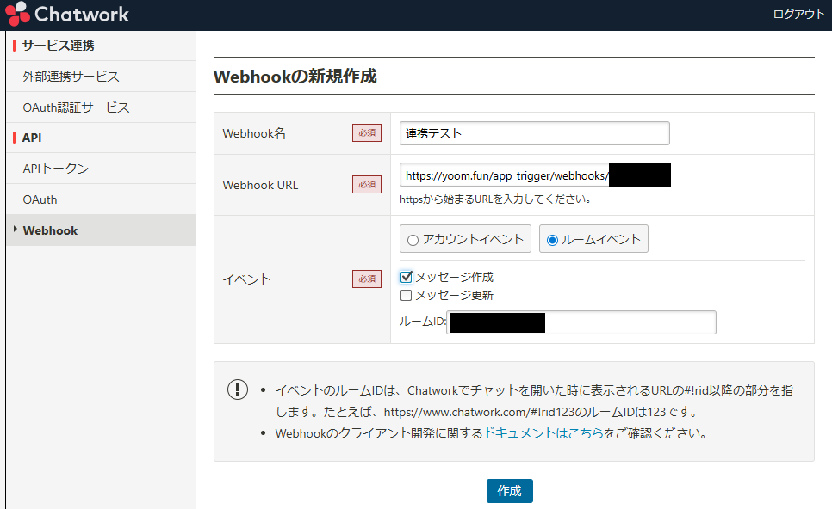Click httpsから始まるURL hint text
This screenshot has width=832, height=509.
click(495, 199)
